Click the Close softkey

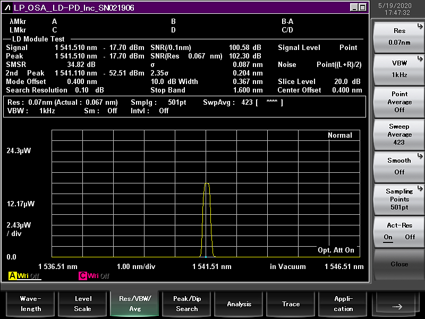click(x=399, y=264)
